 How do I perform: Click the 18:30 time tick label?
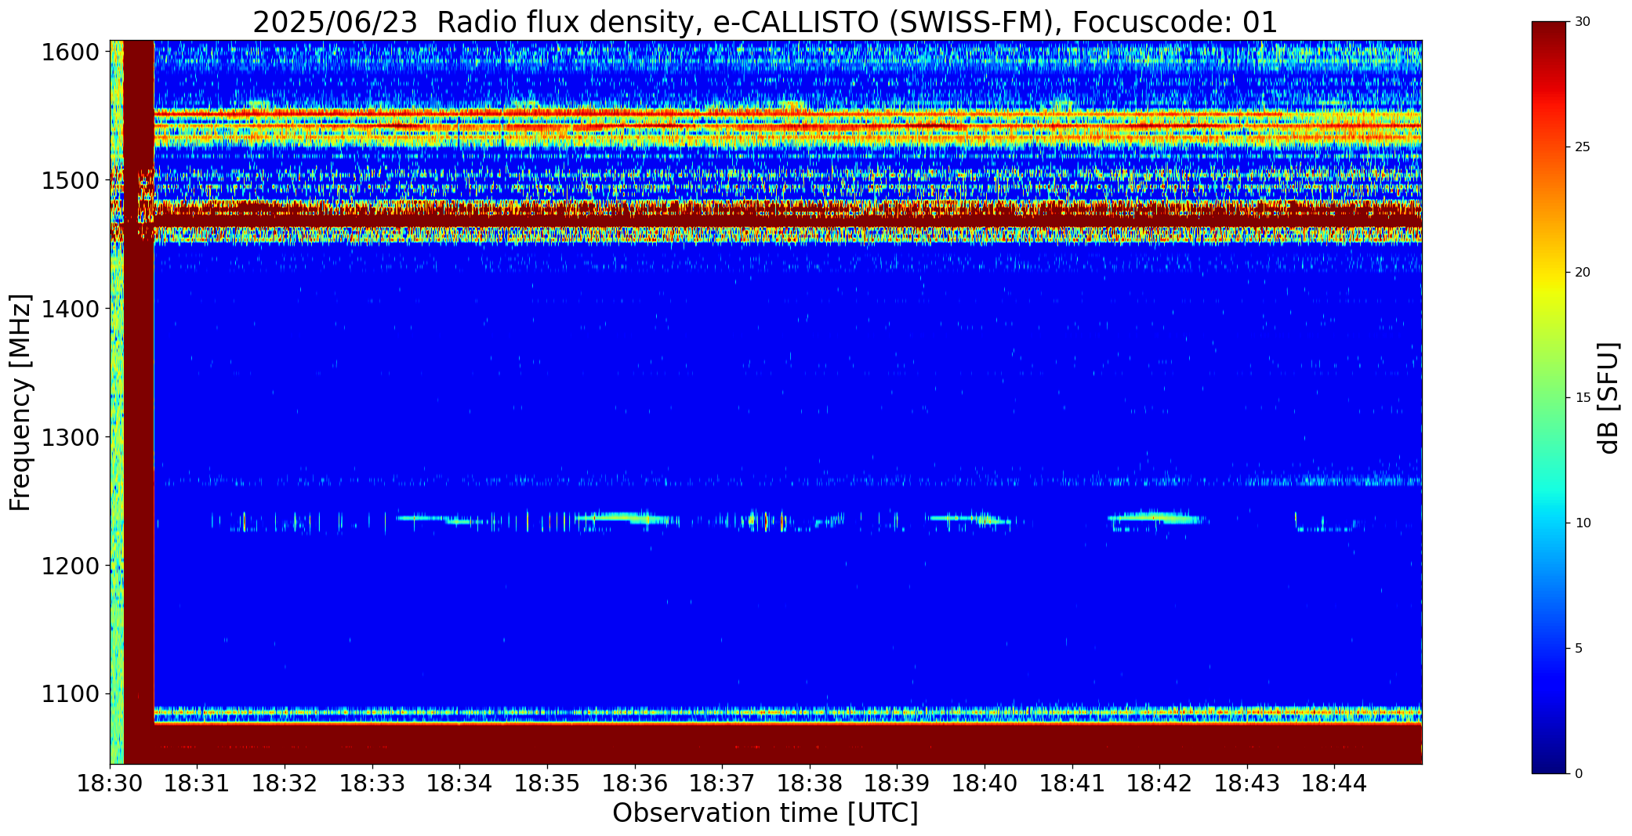pyautogui.click(x=110, y=783)
